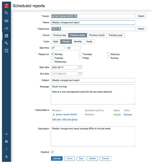Image resolution: width=157 pixels, height=164 pixels.
Task: Click the Update button
Action: point(57,158)
